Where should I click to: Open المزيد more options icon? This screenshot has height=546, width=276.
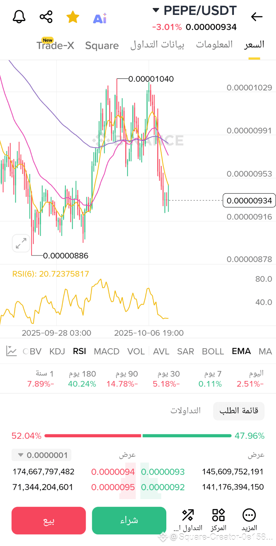pyautogui.click(x=249, y=519)
